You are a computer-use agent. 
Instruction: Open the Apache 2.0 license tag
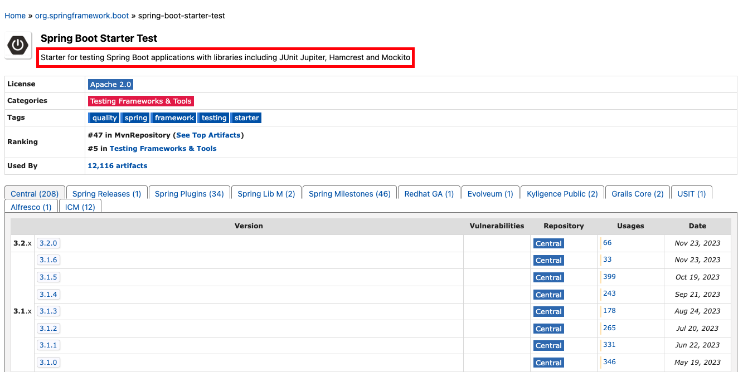pos(111,85)
